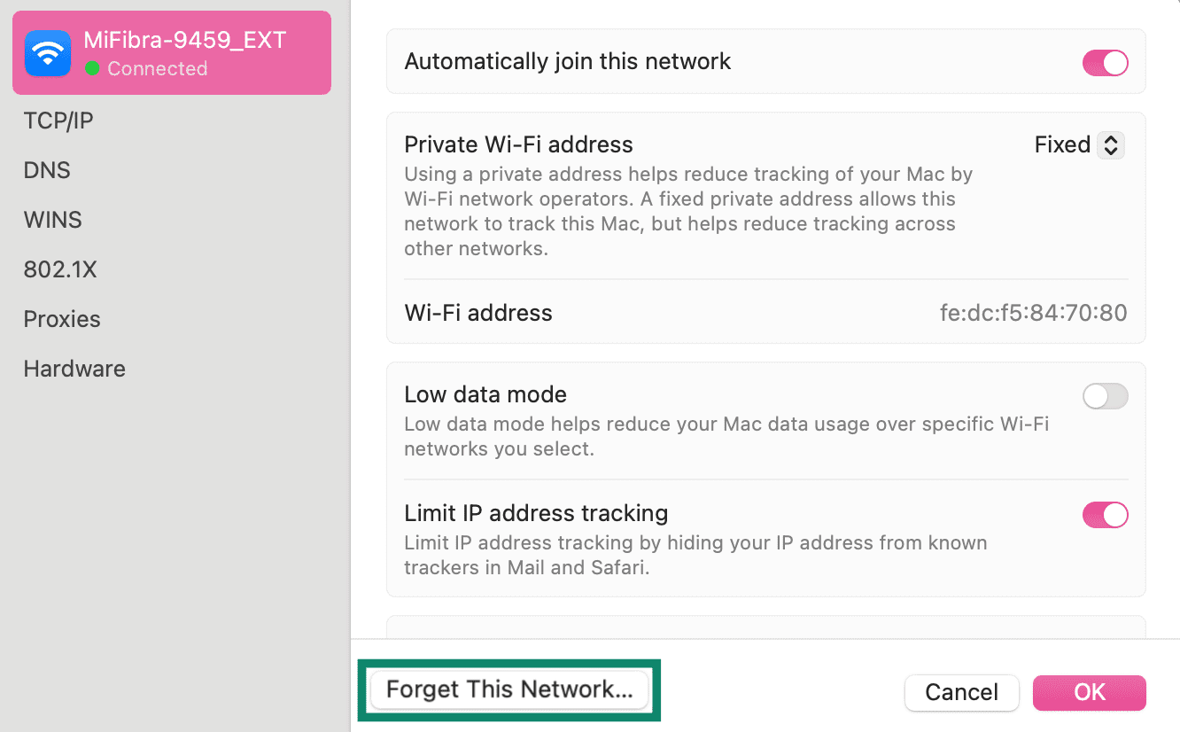This screenshot has width=1180, height=732.
Task: Click the Wi-Fi icon for MiFibra-9459_EXT
Action: point(47,52)
